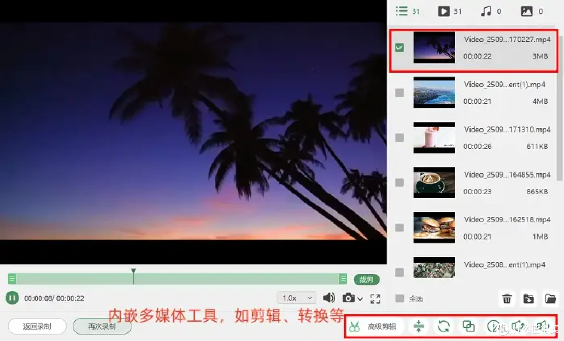The image size is (564, 341).
Task: Check the Video_2508...ent(1).mp4 checkbox
Action: point(399,272)
